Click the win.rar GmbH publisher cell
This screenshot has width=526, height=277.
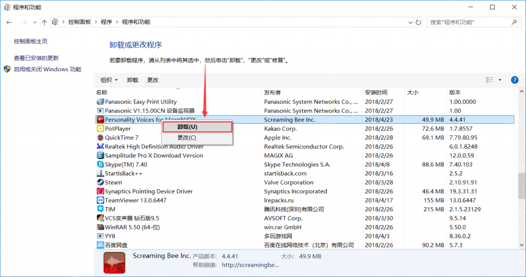click(283, 227)
